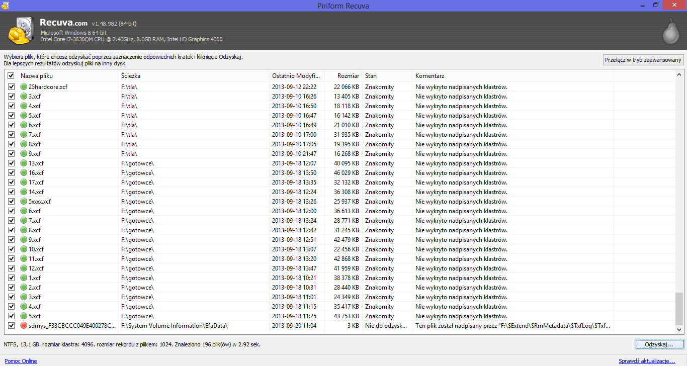The height and width of the screenshot is (366, 687).
Task: Click date cell 2013-09-12 22:22
Action: [294, 87]
